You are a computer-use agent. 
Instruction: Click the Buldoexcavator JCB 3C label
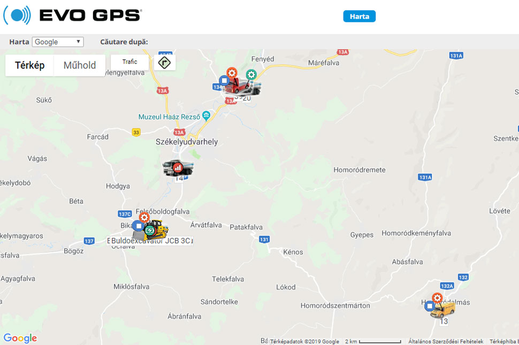click(150, 241)
